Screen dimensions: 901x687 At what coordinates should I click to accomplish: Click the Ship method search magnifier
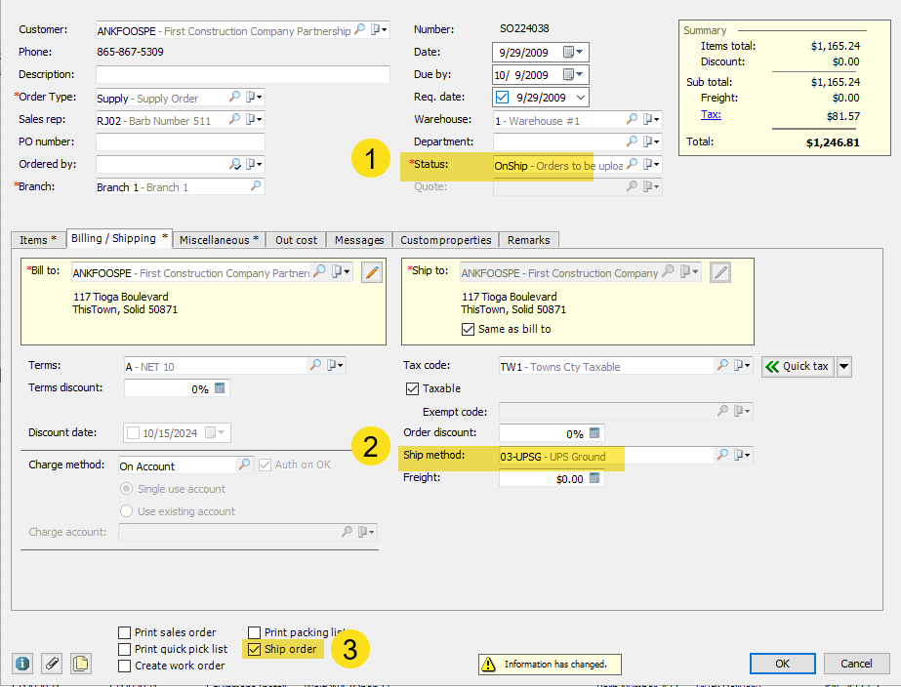coord(722,455)
